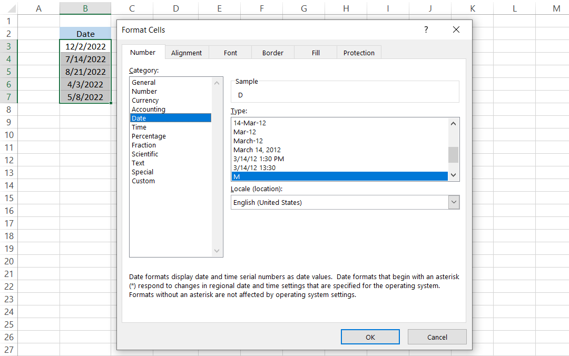Select the '14-Mar-12' format type
The width and height of the screenshot is (569, 356).
point(250,123)
